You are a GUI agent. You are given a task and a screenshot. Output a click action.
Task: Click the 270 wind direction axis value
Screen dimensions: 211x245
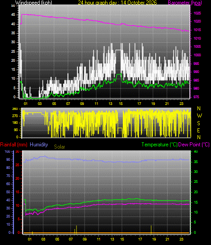(x=15, y=116)
